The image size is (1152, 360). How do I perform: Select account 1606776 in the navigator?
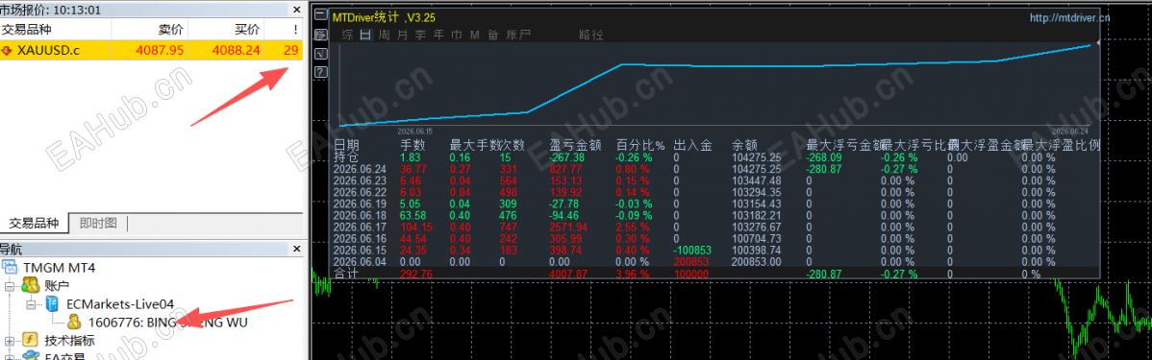[x=167, y=322]
